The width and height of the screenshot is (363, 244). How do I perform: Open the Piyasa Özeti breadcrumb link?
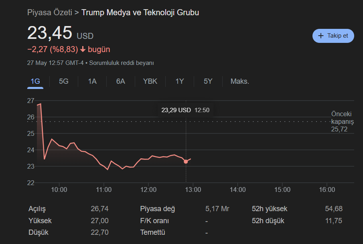[50, 12]
